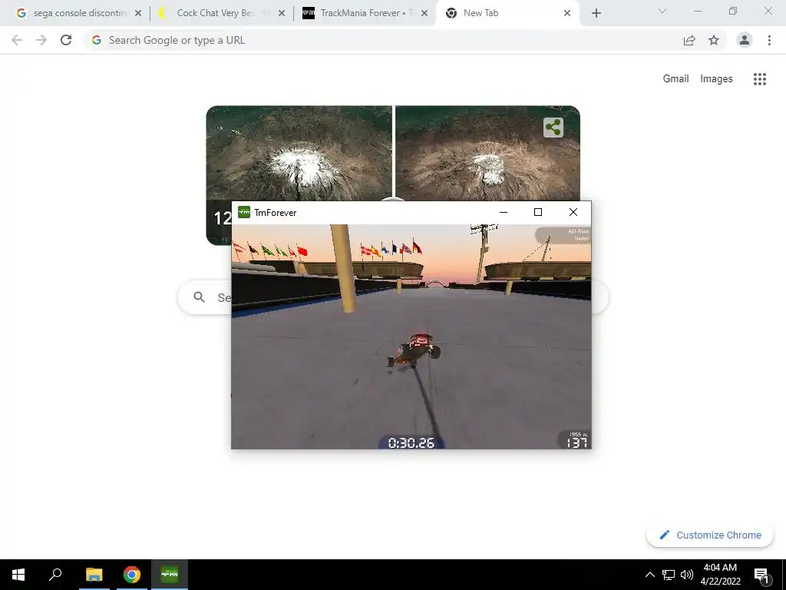The width and height of the screenshot is (786, 590).
Task: Restore down the Chrome window
Action: click(x=733, y=11)
